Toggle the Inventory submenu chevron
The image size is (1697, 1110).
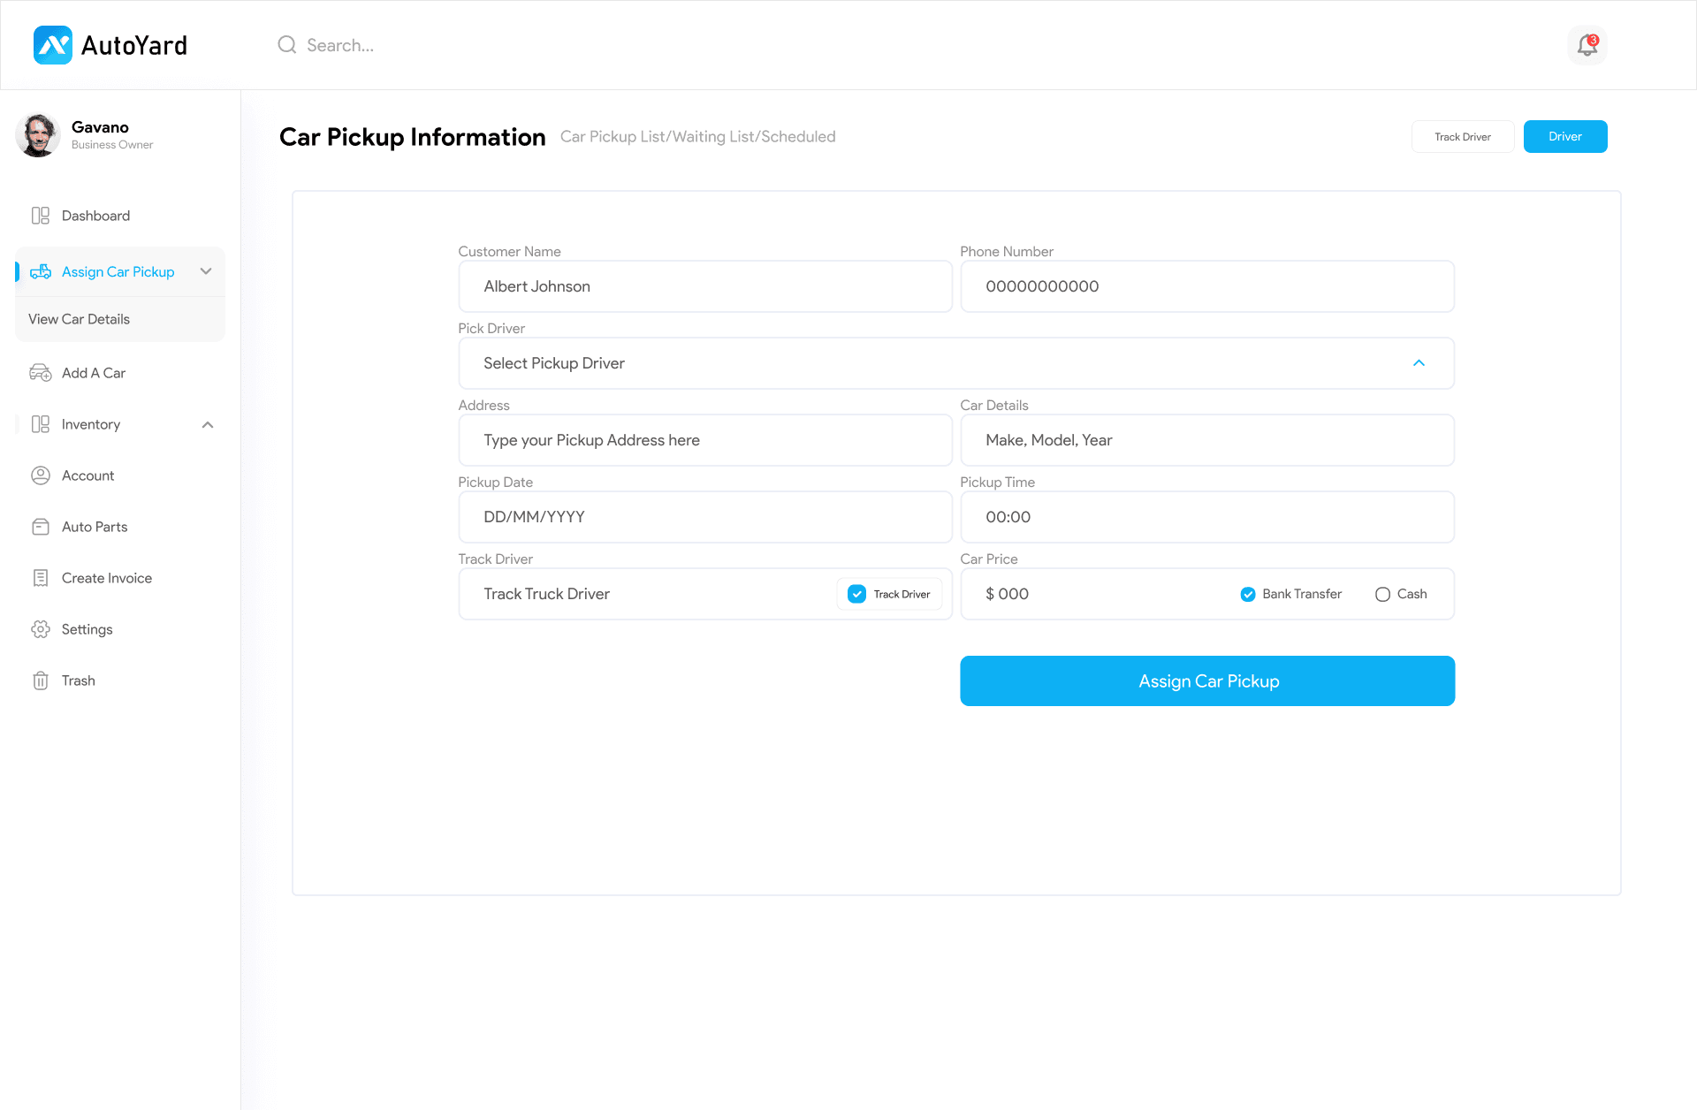[x=208, y=424]
